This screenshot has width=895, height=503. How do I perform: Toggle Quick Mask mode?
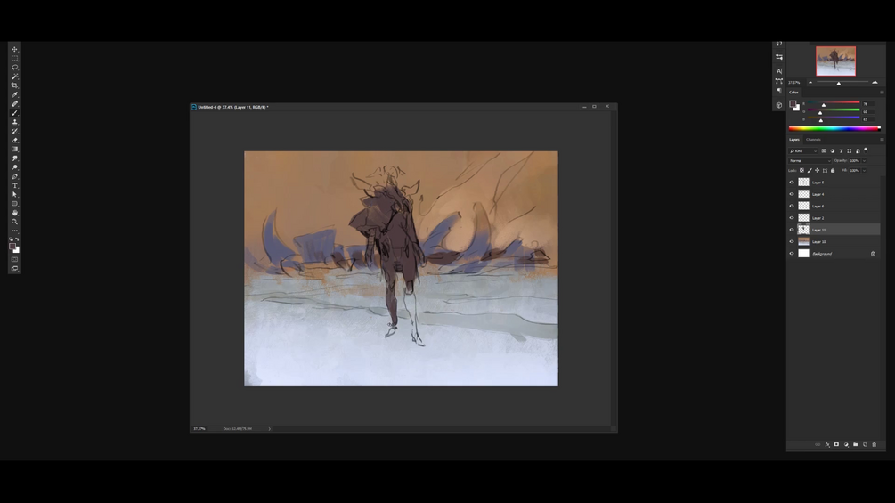(15, 259)
